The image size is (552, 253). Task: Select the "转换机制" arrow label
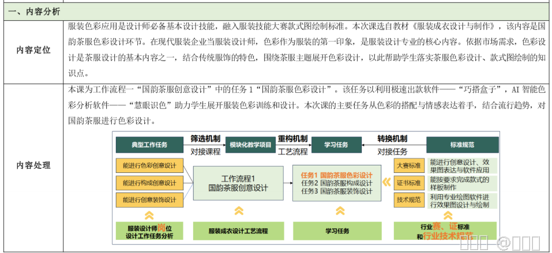click(393, 139)
